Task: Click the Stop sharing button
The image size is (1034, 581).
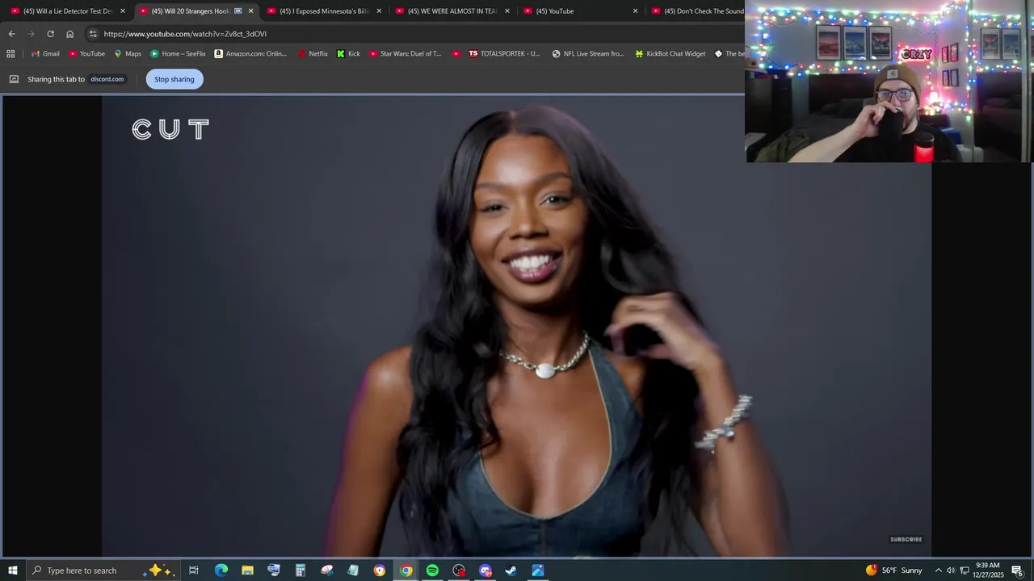Action: (174, 79)
